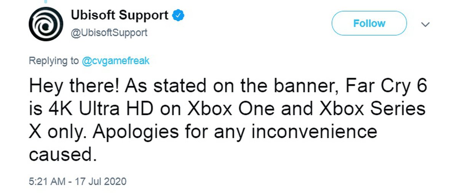Click the Ubisoft Support display name
The height and width of the screenshot is (193, 457).
coord(120,15)
